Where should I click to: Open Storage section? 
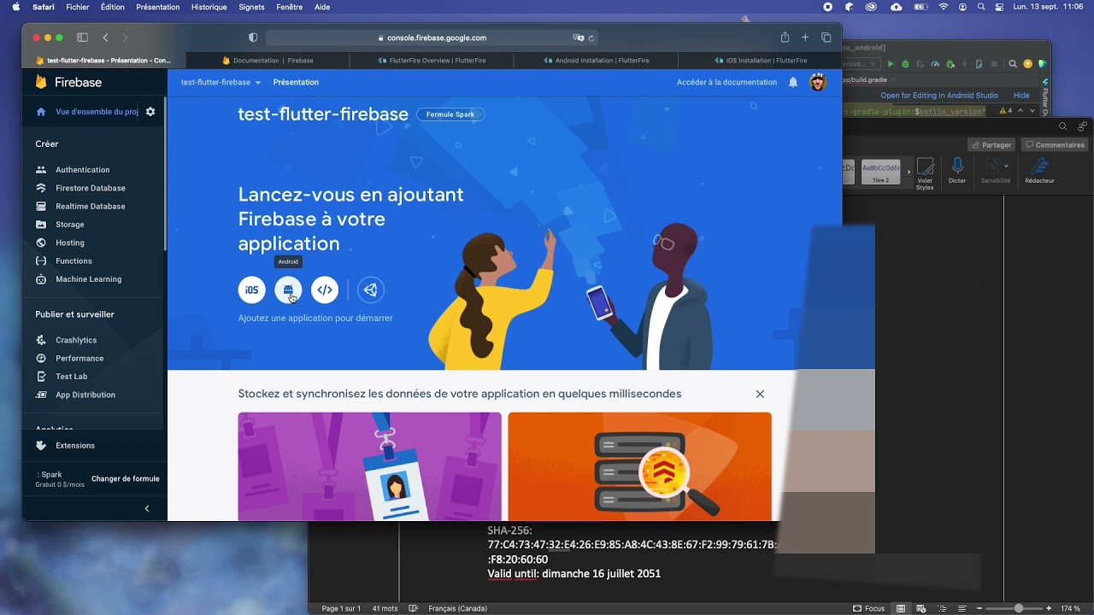[59, 225]
